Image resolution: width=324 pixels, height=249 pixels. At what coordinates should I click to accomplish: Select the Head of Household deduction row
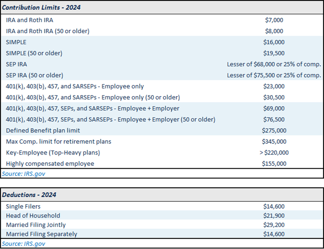click(32, 216)
